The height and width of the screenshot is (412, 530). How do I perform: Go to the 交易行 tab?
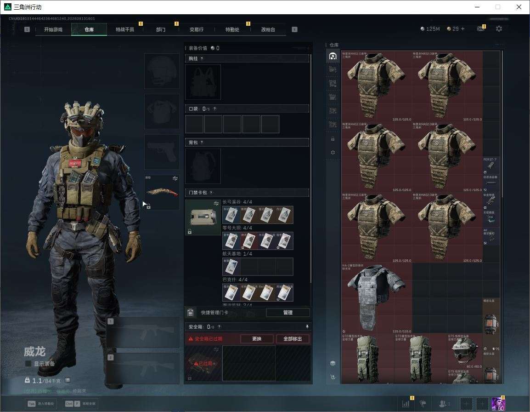(197, 29)
